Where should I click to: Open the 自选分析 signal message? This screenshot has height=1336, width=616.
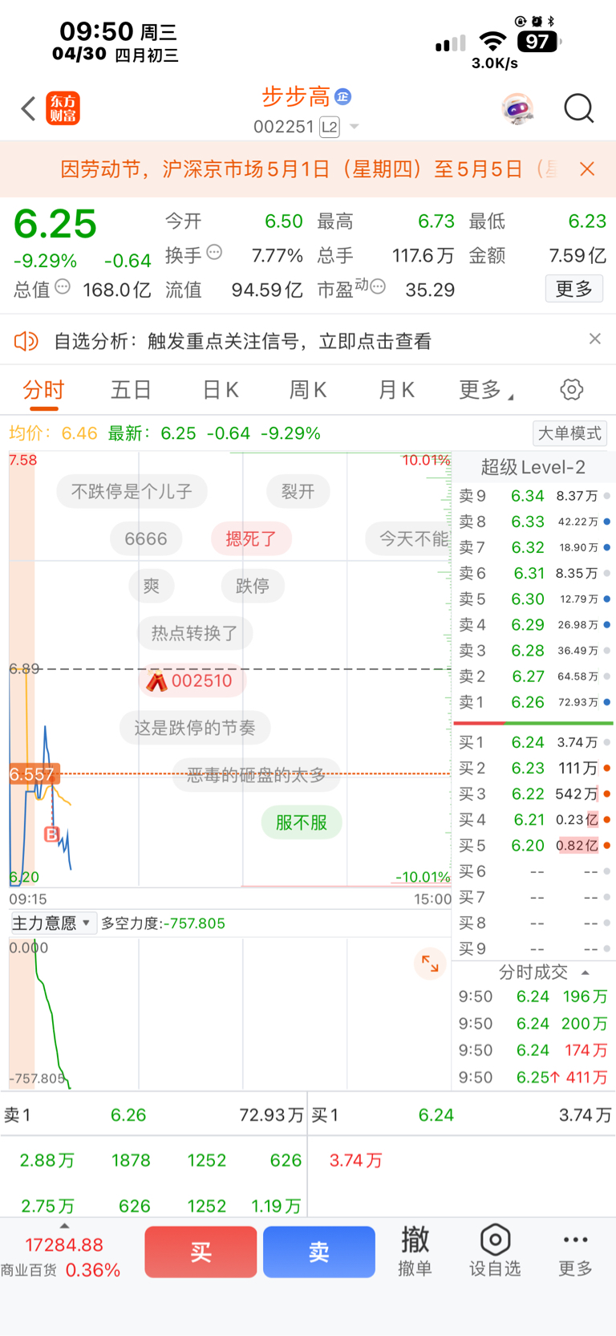[242, 342]
